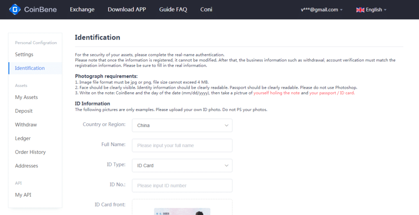Screen dimensions: 419x215
Task: Go to Guide FAQ
Action: pos(173,9)
